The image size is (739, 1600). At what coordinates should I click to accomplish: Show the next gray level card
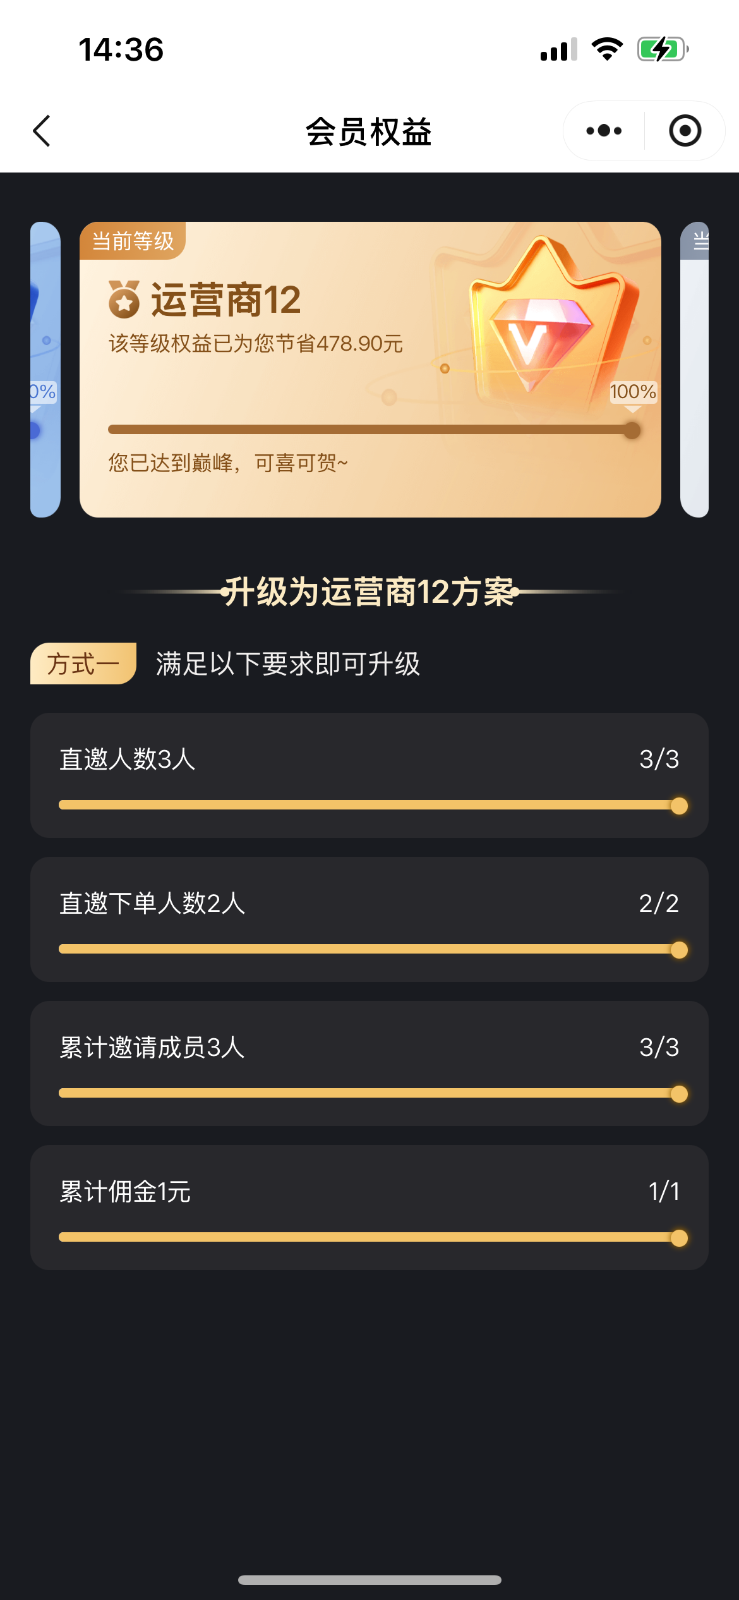[x=694, y=369]
